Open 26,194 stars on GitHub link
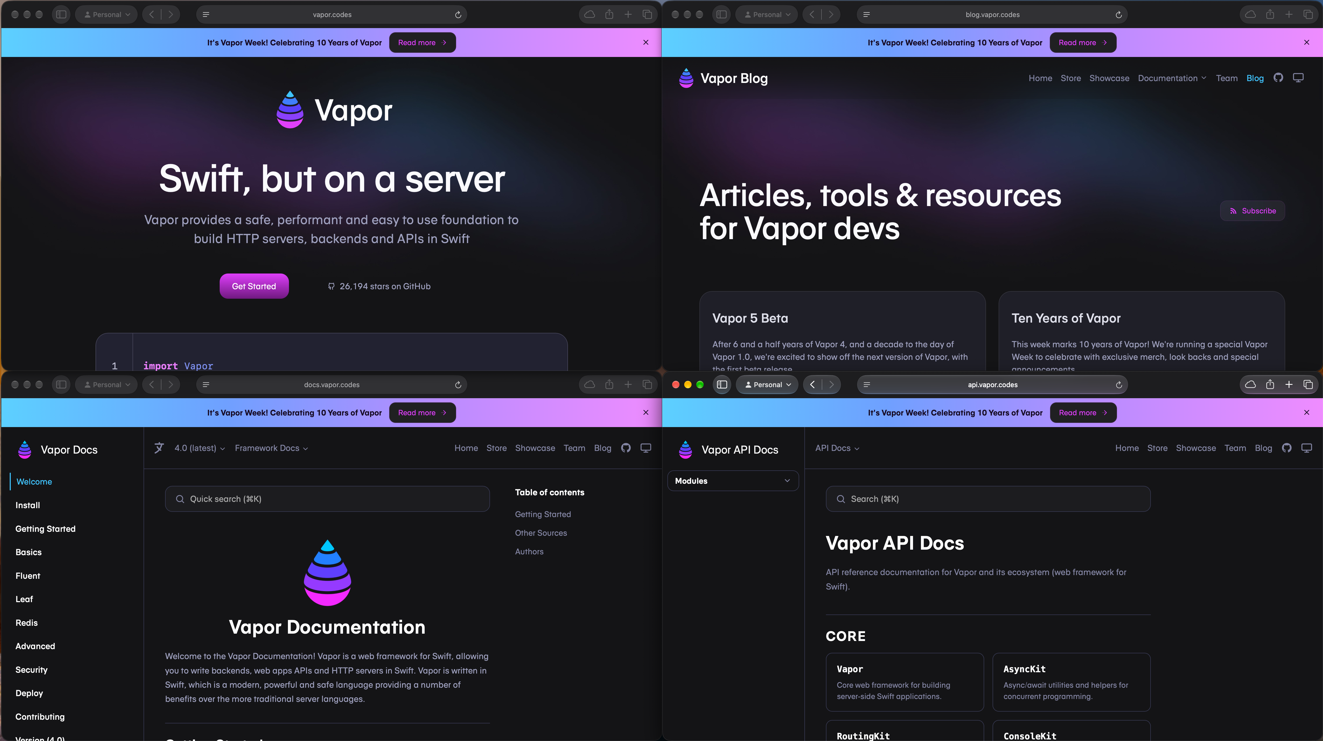Viewport: 1323px width, 741px height. point(379,287)
